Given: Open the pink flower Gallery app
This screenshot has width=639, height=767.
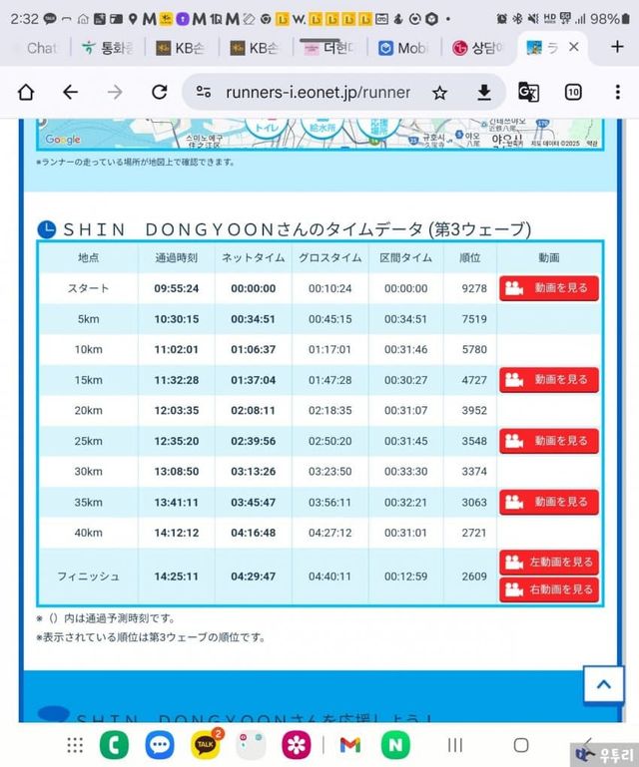Looking at the screenshot, I should pos(296,745).
